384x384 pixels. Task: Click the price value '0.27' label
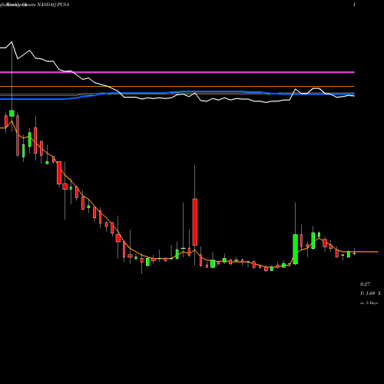[365, 284]
